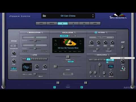Viewport: 136px width, 102px height.
Task: Toggle the Reverse button
Action: [68, 74]
